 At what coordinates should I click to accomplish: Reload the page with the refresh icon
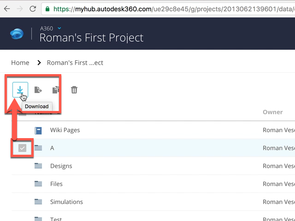[33, 9]
